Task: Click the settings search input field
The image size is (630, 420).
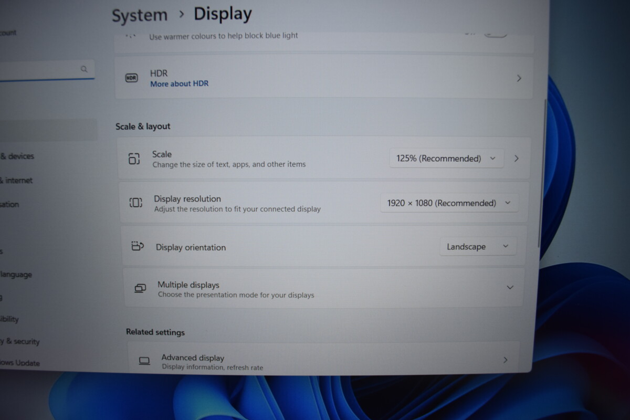Action: click(x=46, y=69)
